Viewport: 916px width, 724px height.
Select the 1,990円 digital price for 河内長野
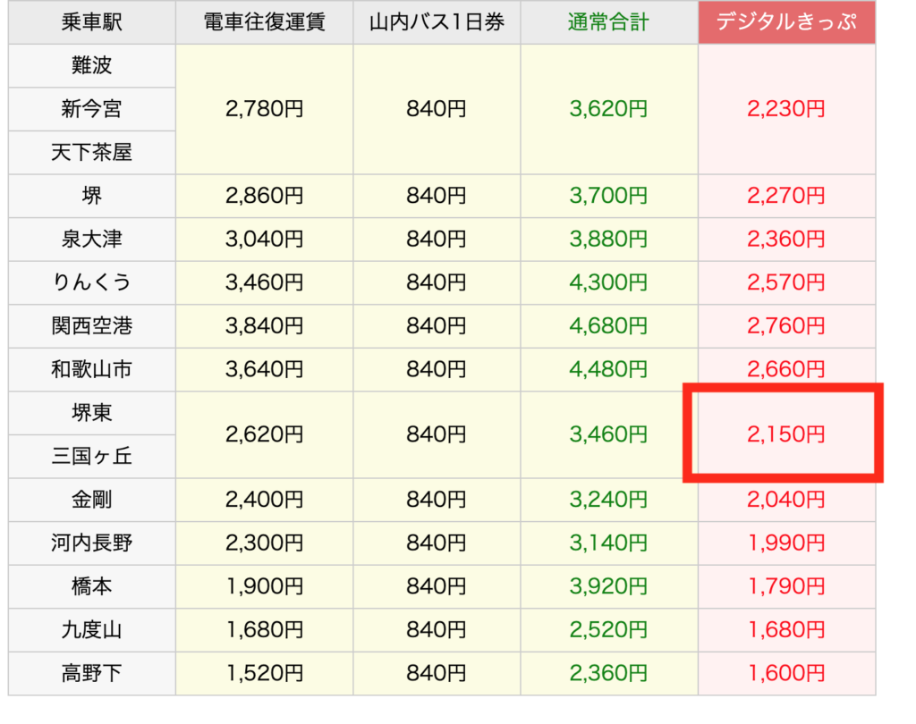785,543
